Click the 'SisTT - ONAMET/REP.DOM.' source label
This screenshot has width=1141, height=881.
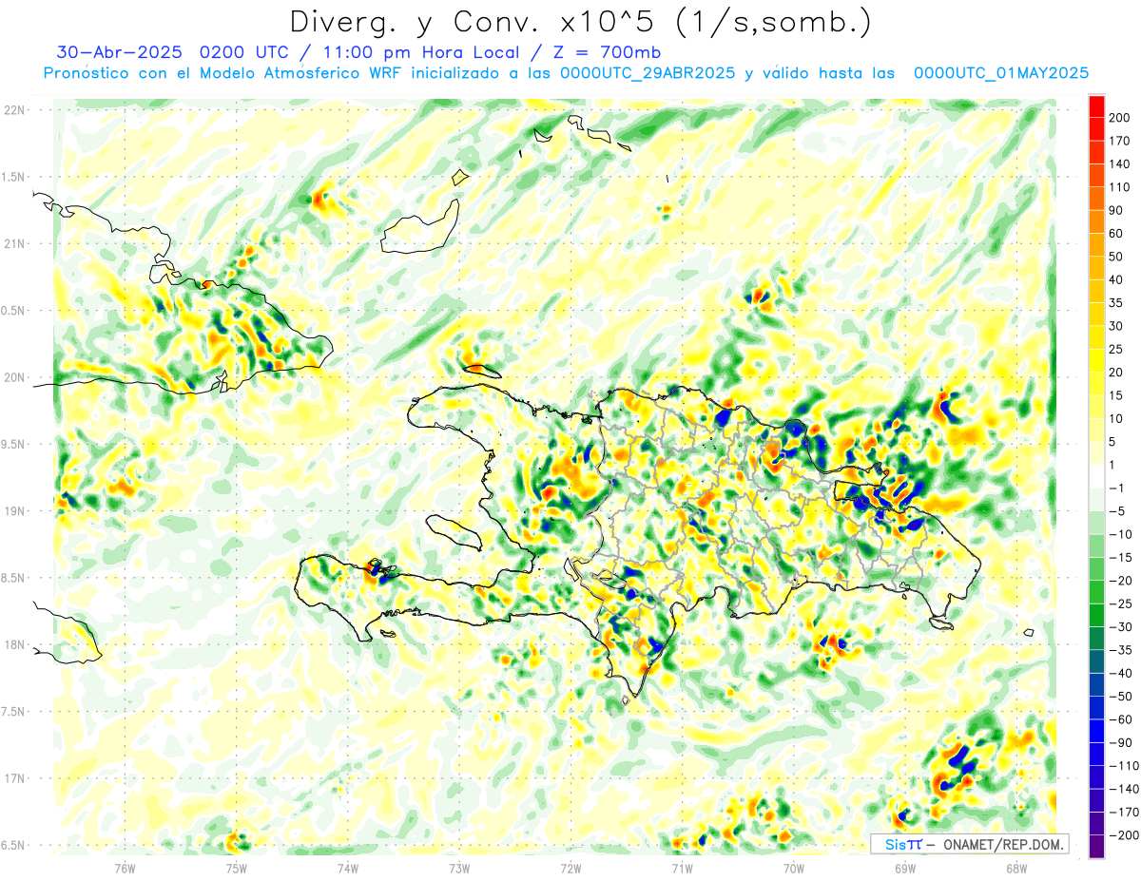(x=970, y=844)
